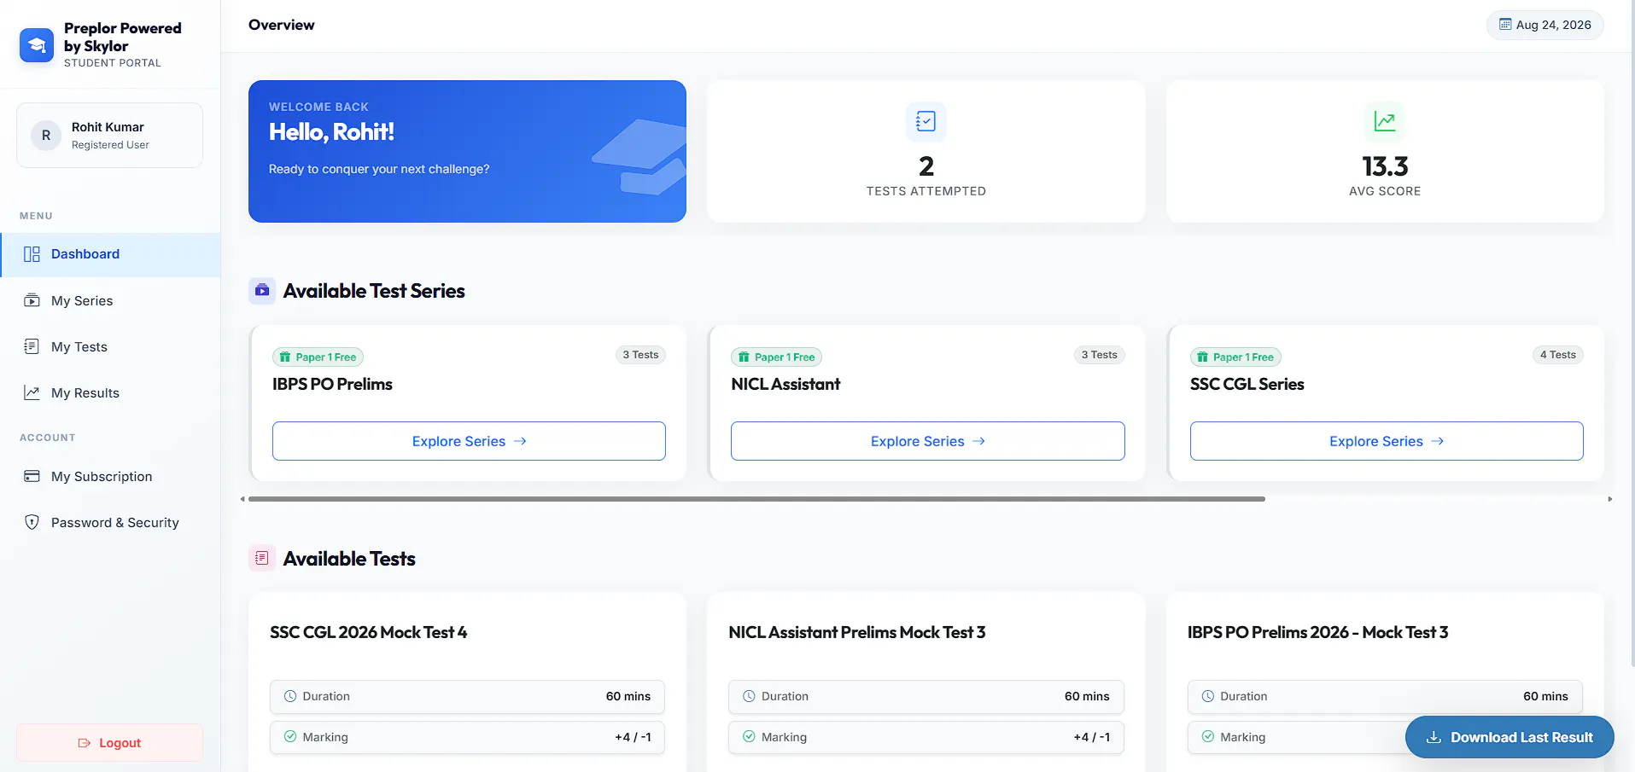Click the Duration clock icon for SSC CGL Mock Test 4
Image resolution: width=1635 pixels, height=772 pixels.
[290, 696]
